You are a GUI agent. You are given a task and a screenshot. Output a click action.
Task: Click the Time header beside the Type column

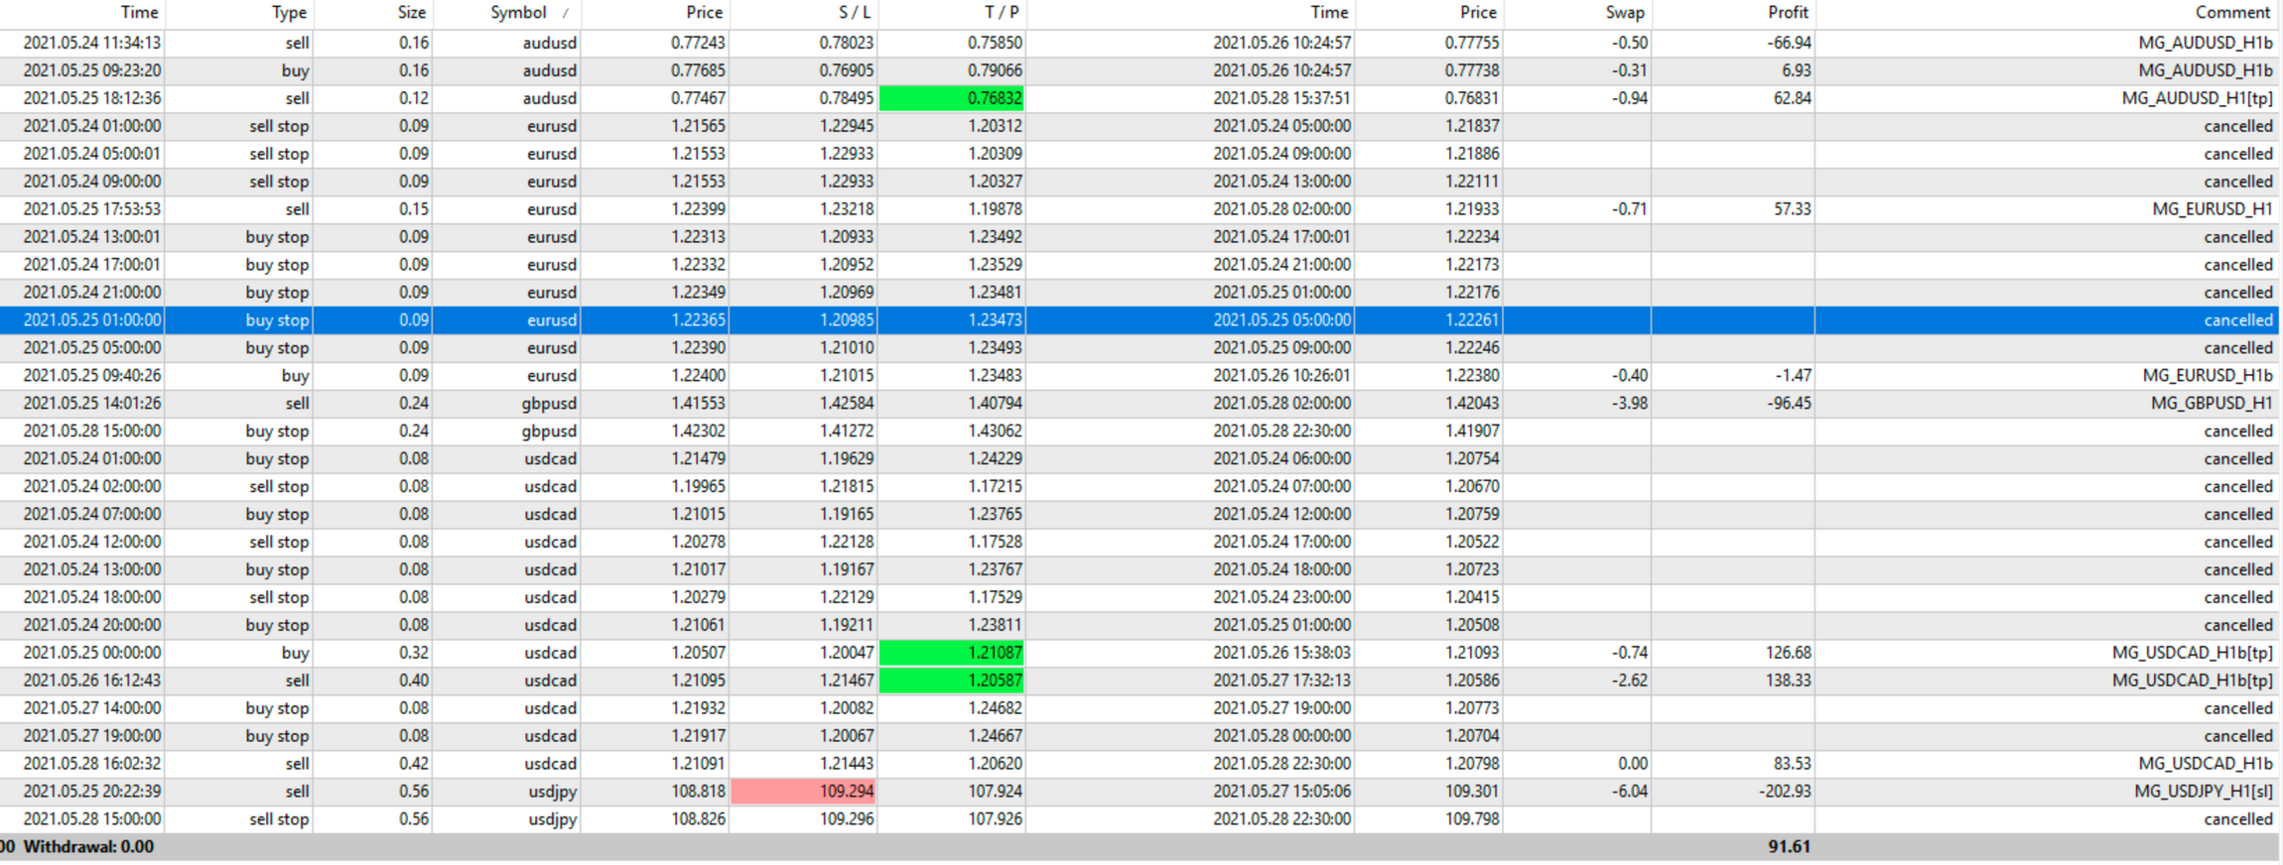[x=139, y=13]
